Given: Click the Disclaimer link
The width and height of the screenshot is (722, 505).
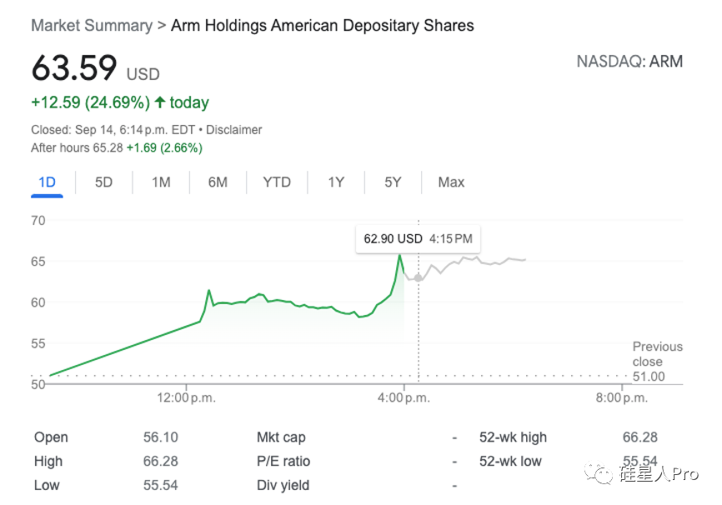Looking at the screenshot, I should pyautogui.click(x=234, y=130).
